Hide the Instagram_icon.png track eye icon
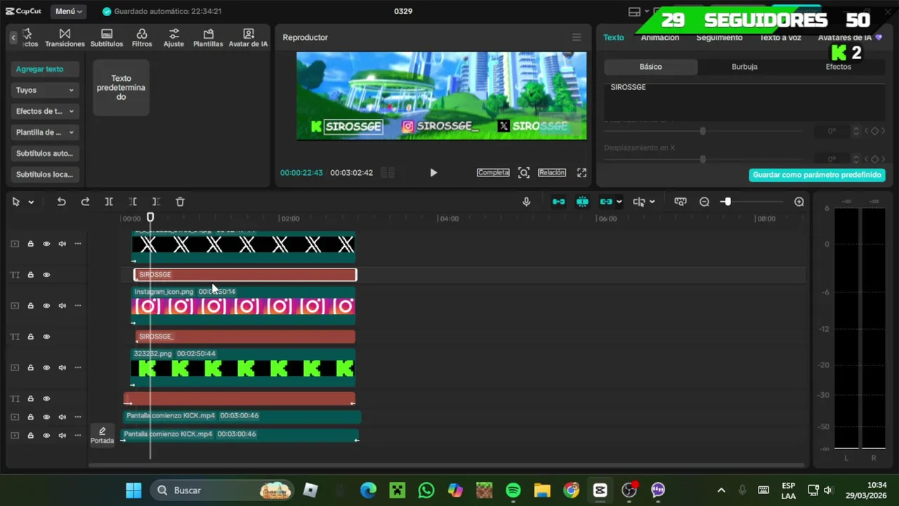 pyautogui.click(x=46, y=306)
